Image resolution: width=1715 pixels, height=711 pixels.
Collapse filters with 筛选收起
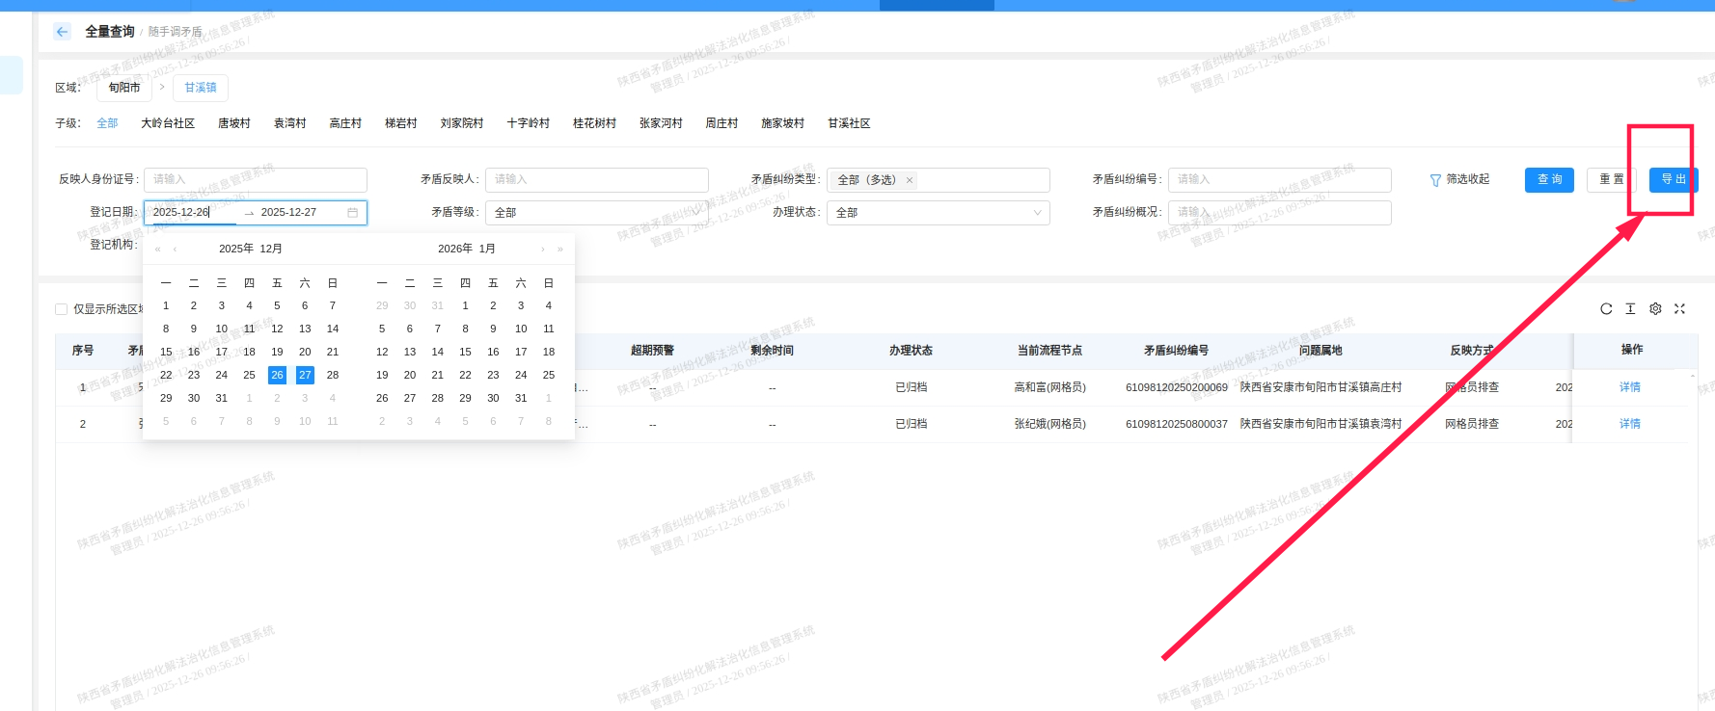(x=1459, y=180)
